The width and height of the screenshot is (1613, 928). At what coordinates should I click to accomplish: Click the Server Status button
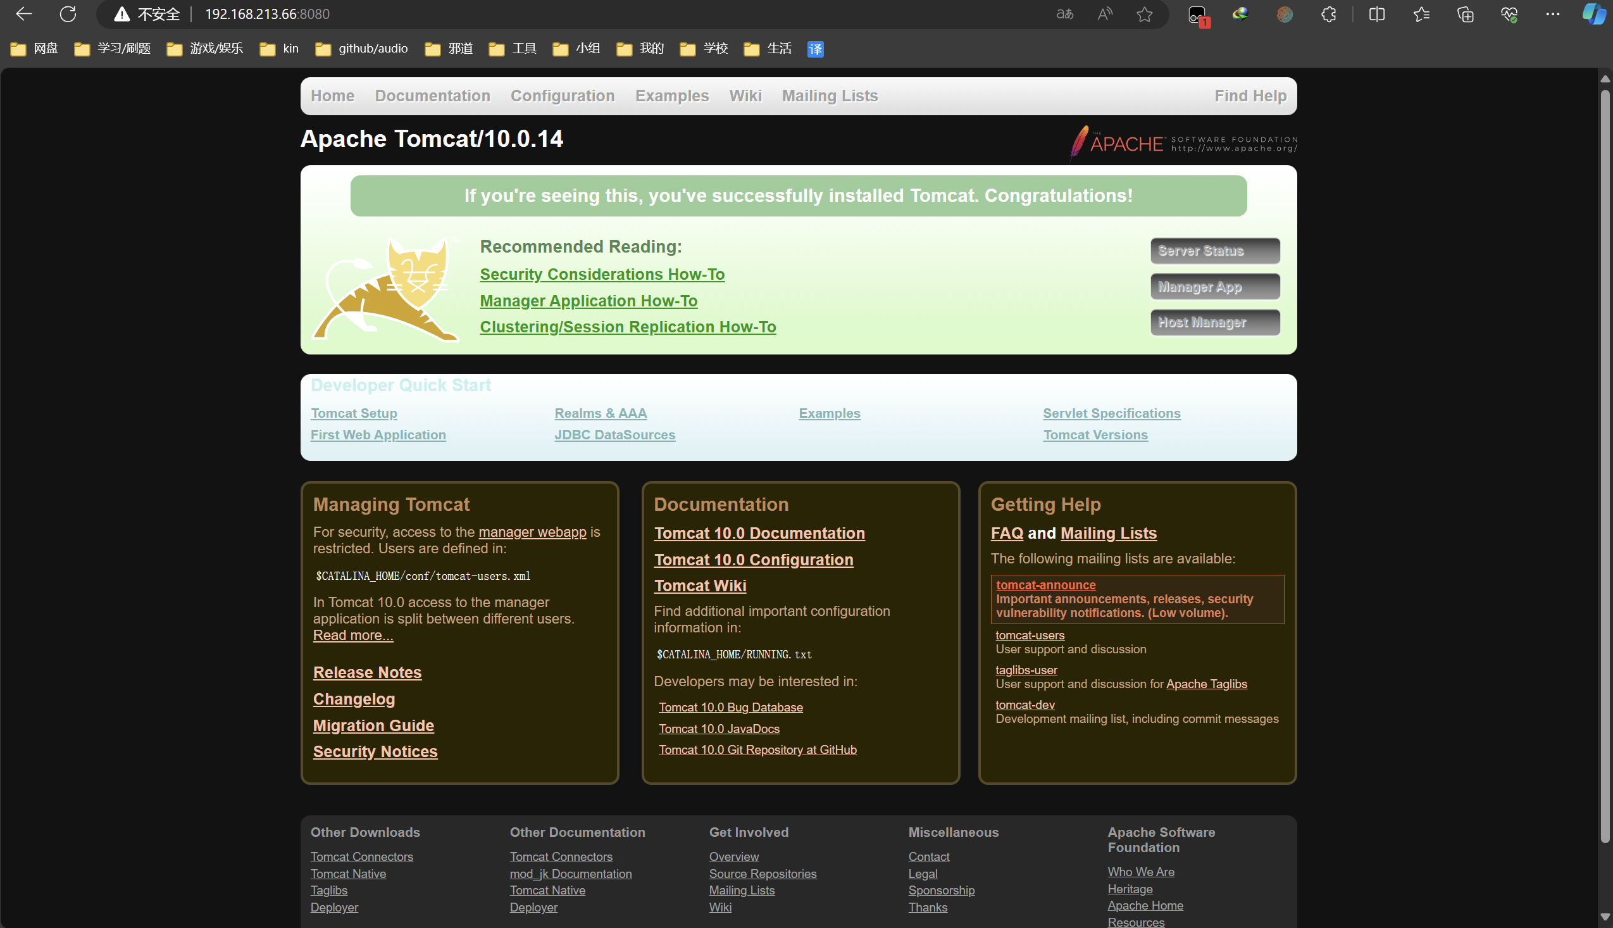click(1214, 251)
